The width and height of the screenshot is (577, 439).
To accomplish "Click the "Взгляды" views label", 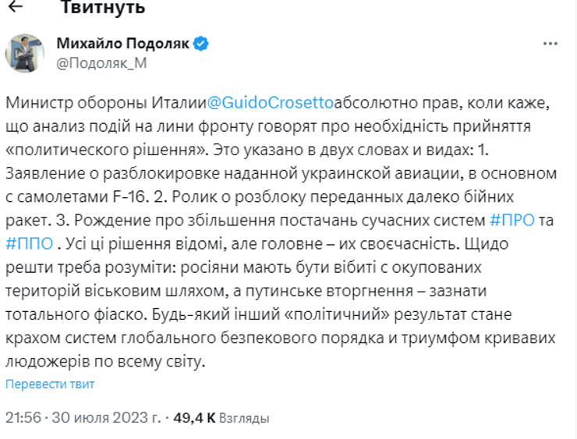I will (x=244, y=419).
